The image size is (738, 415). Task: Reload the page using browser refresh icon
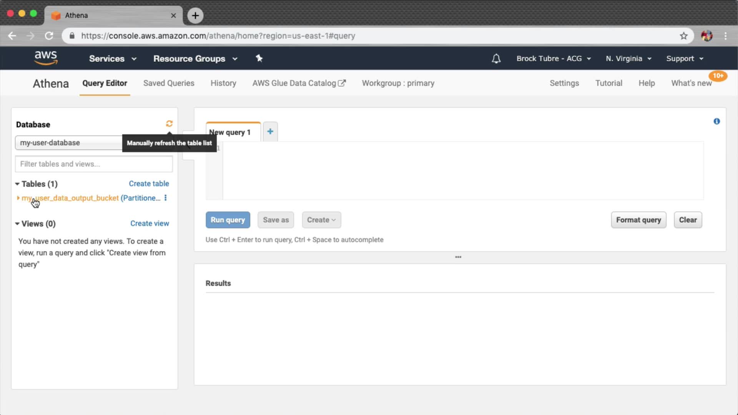pos(49,36)
